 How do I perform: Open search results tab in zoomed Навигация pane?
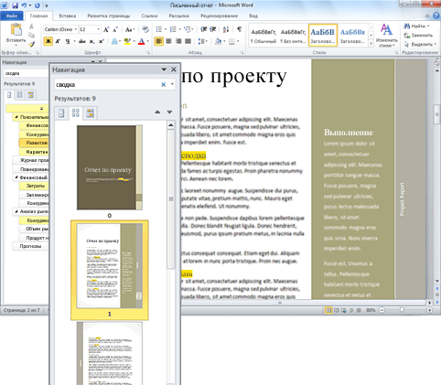(90, 113)
